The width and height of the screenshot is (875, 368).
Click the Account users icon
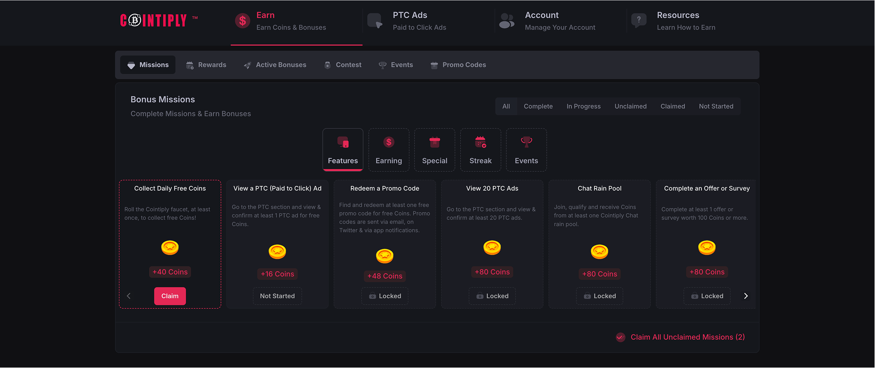pyautogui.click(x=507, y=21)
